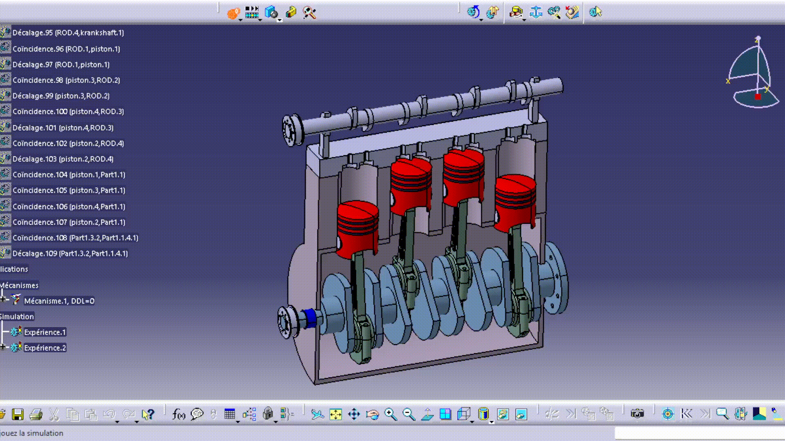Open the What's This help pointer
The width and height of the screenshot is (785, 441).
click(x=148, y=414)
